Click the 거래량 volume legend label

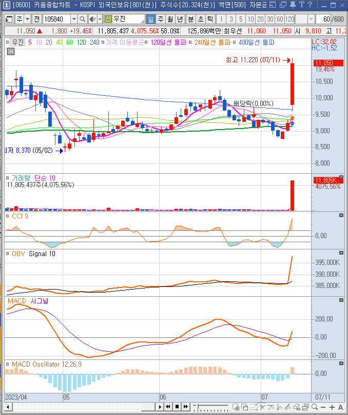tap(21, 178)
